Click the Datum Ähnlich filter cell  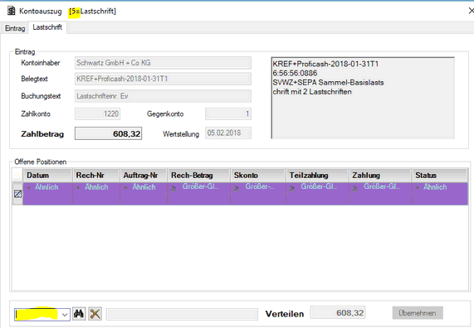(48, 194)
